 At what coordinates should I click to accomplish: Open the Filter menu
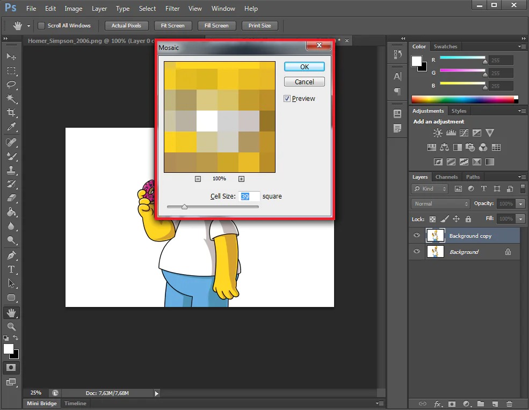point(172,9)
